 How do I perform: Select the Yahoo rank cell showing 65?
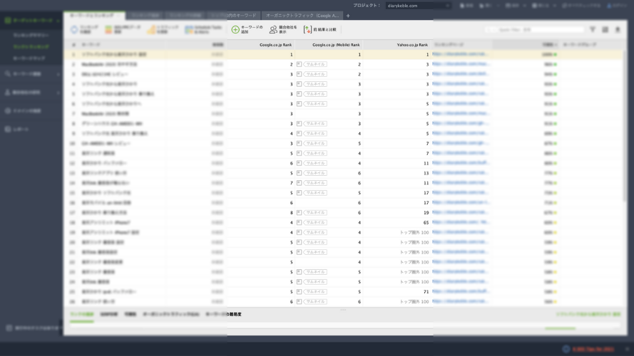coord(397,222)
